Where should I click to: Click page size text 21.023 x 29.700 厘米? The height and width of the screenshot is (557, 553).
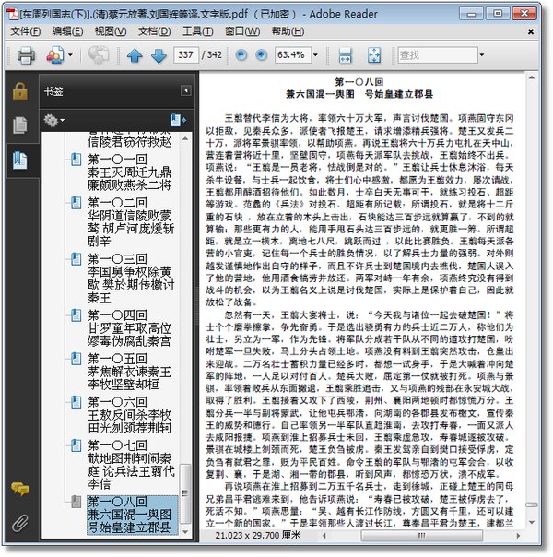click(258, 536)
